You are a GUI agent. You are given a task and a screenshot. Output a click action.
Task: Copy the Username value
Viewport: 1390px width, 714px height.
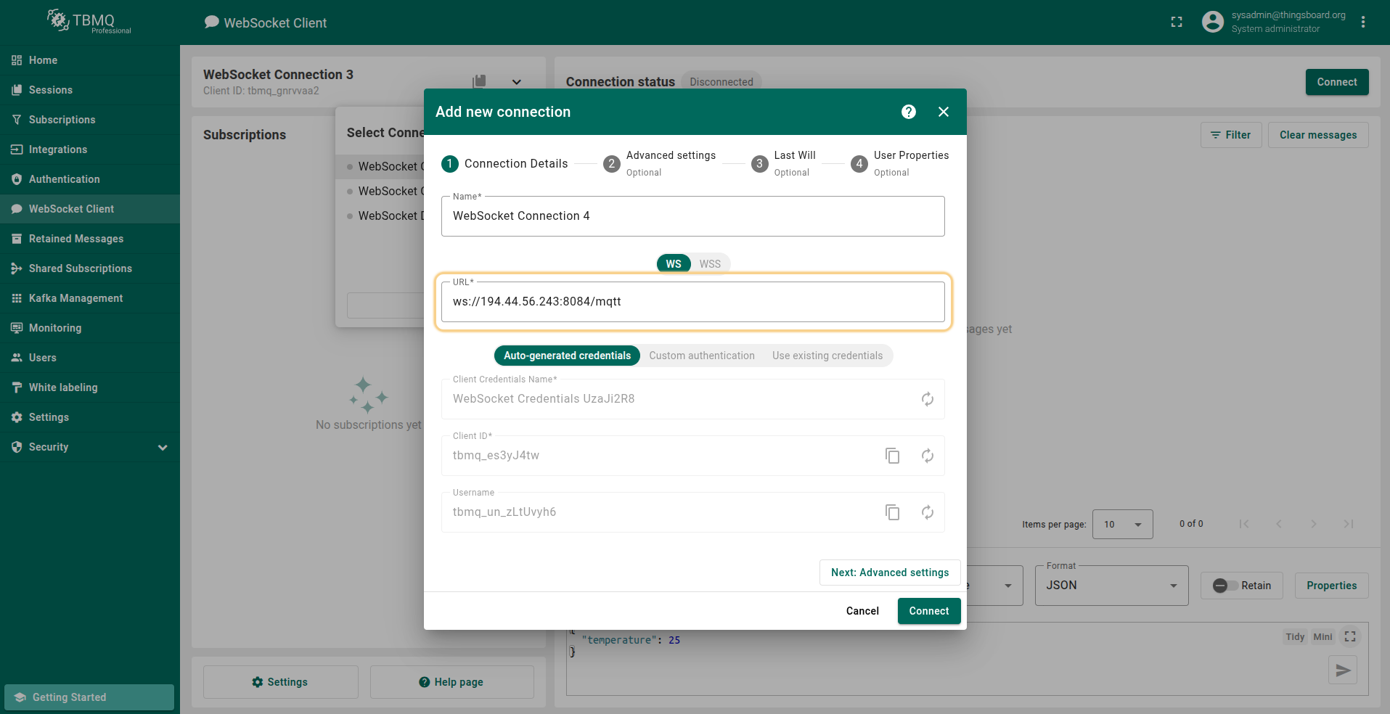tap(892, 512)
